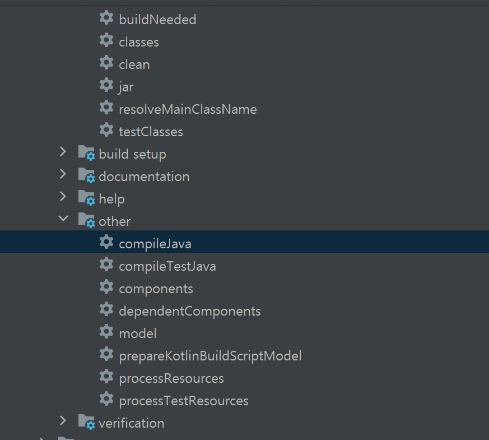Select the testClasses task label
The width and height of the screenshot is (489, 440).
point(151,132)
